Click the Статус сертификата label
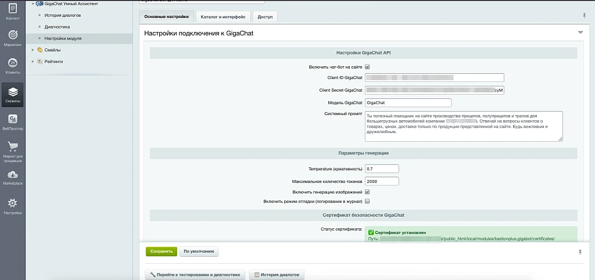The width and height of the screenshot is (595, 280). coord(342,229)
